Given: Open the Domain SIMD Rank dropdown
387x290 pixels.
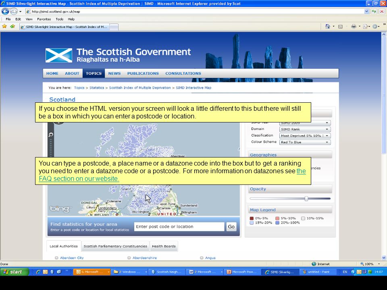Looking at the screenshot, I should point(305,129).
